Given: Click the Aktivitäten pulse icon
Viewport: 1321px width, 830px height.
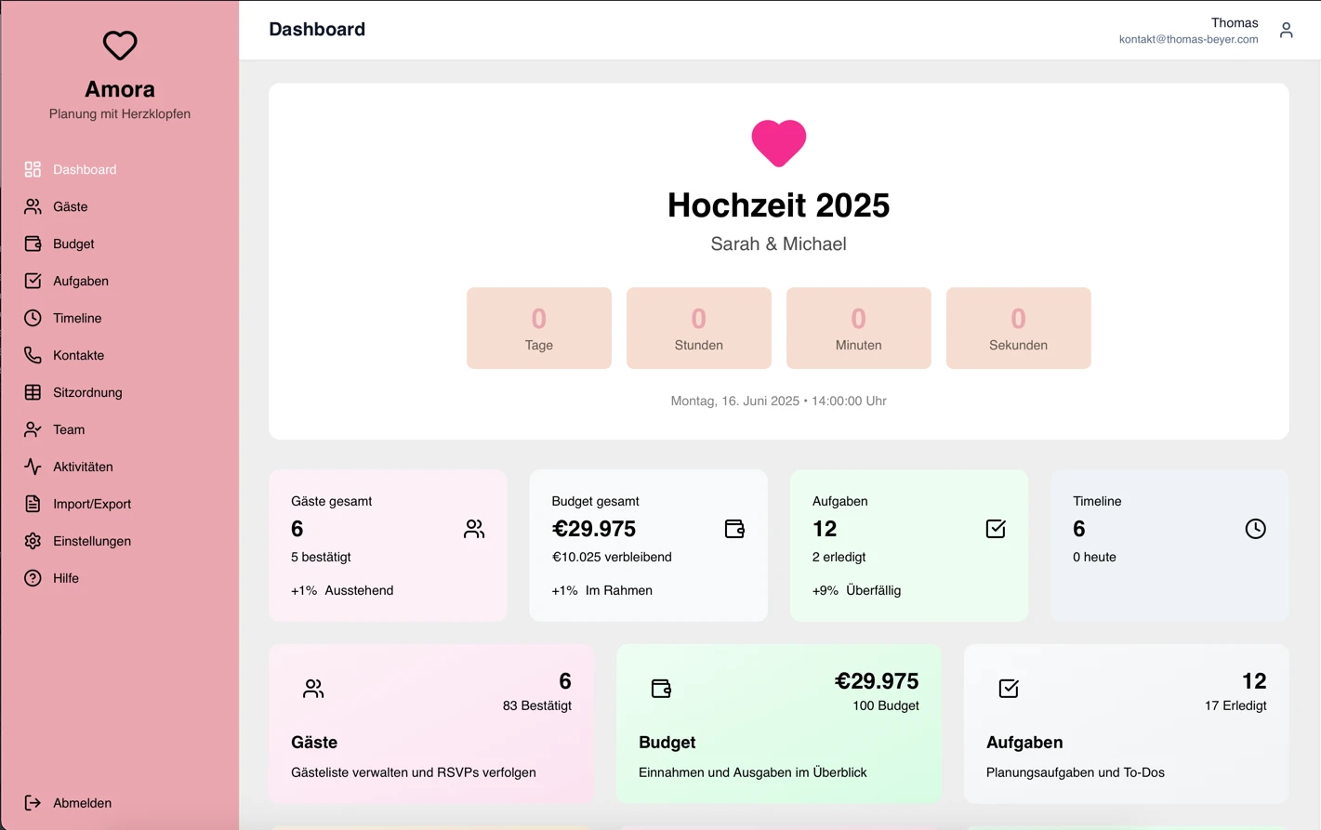Looking at the screenshot, I should 32,467.
